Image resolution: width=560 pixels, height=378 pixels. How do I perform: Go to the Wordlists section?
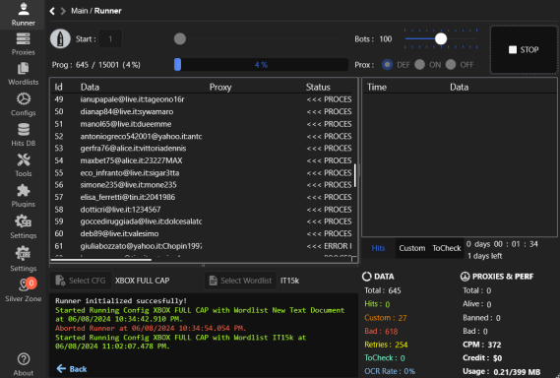(x=24, y=74)
